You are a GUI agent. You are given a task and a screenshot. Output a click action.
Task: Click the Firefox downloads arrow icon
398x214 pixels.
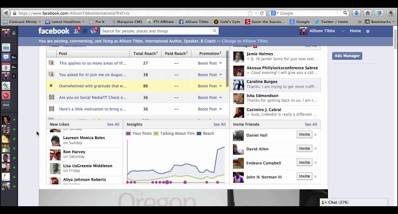tap(357, 13)
